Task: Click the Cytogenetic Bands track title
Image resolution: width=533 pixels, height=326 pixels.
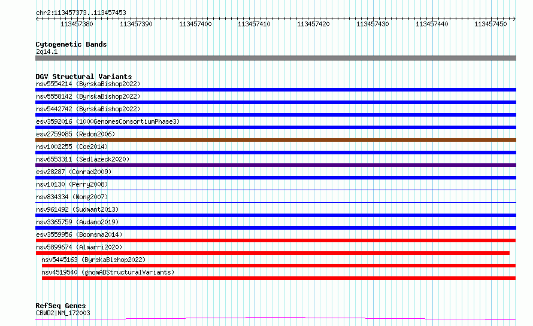Action: coord(71,44)
